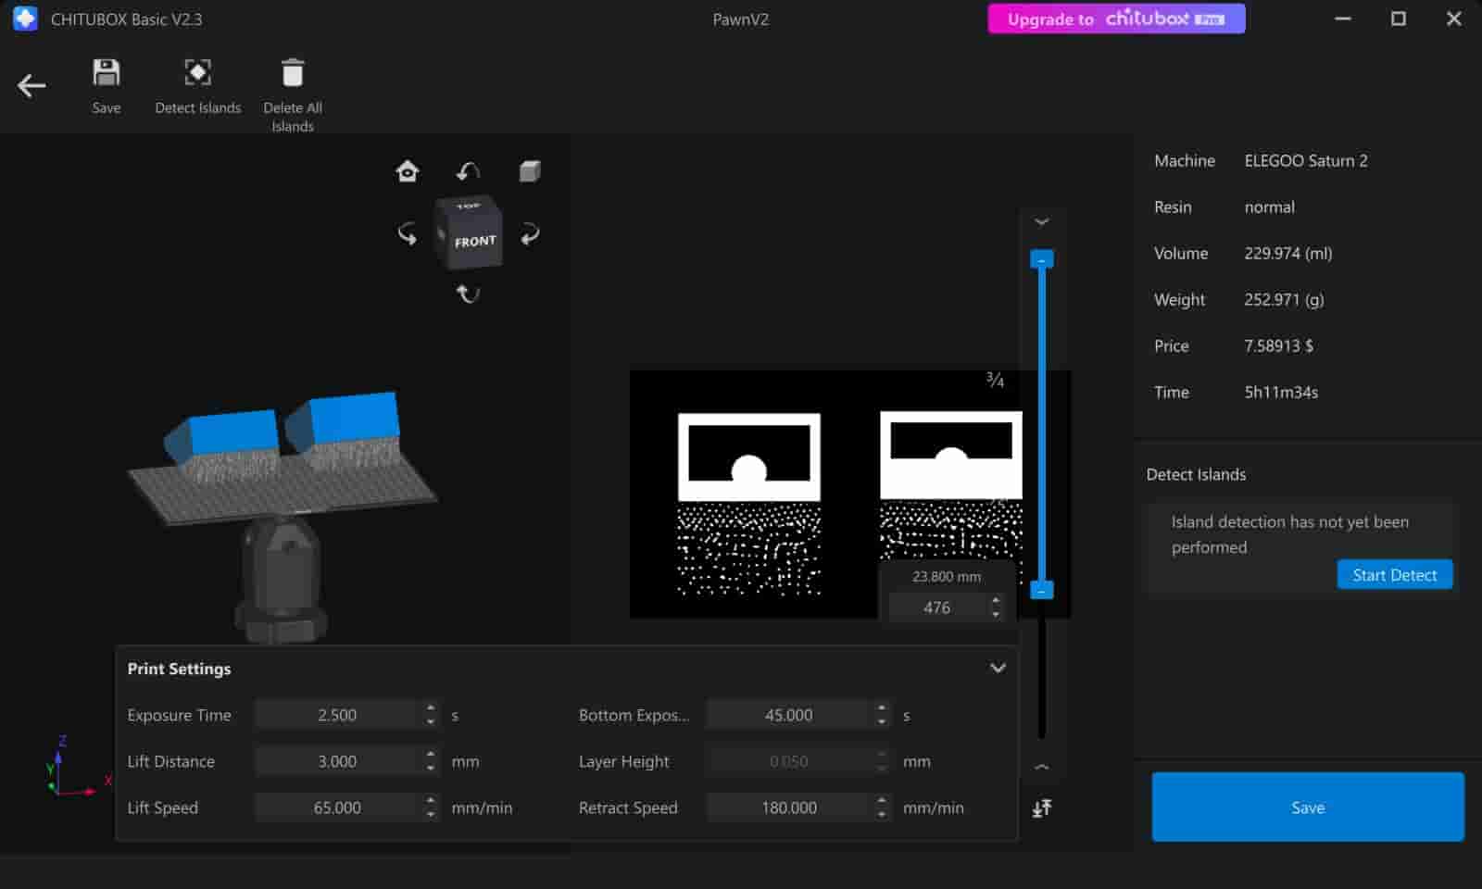Move layer slider down with bottom chevron

(1042, 767)
